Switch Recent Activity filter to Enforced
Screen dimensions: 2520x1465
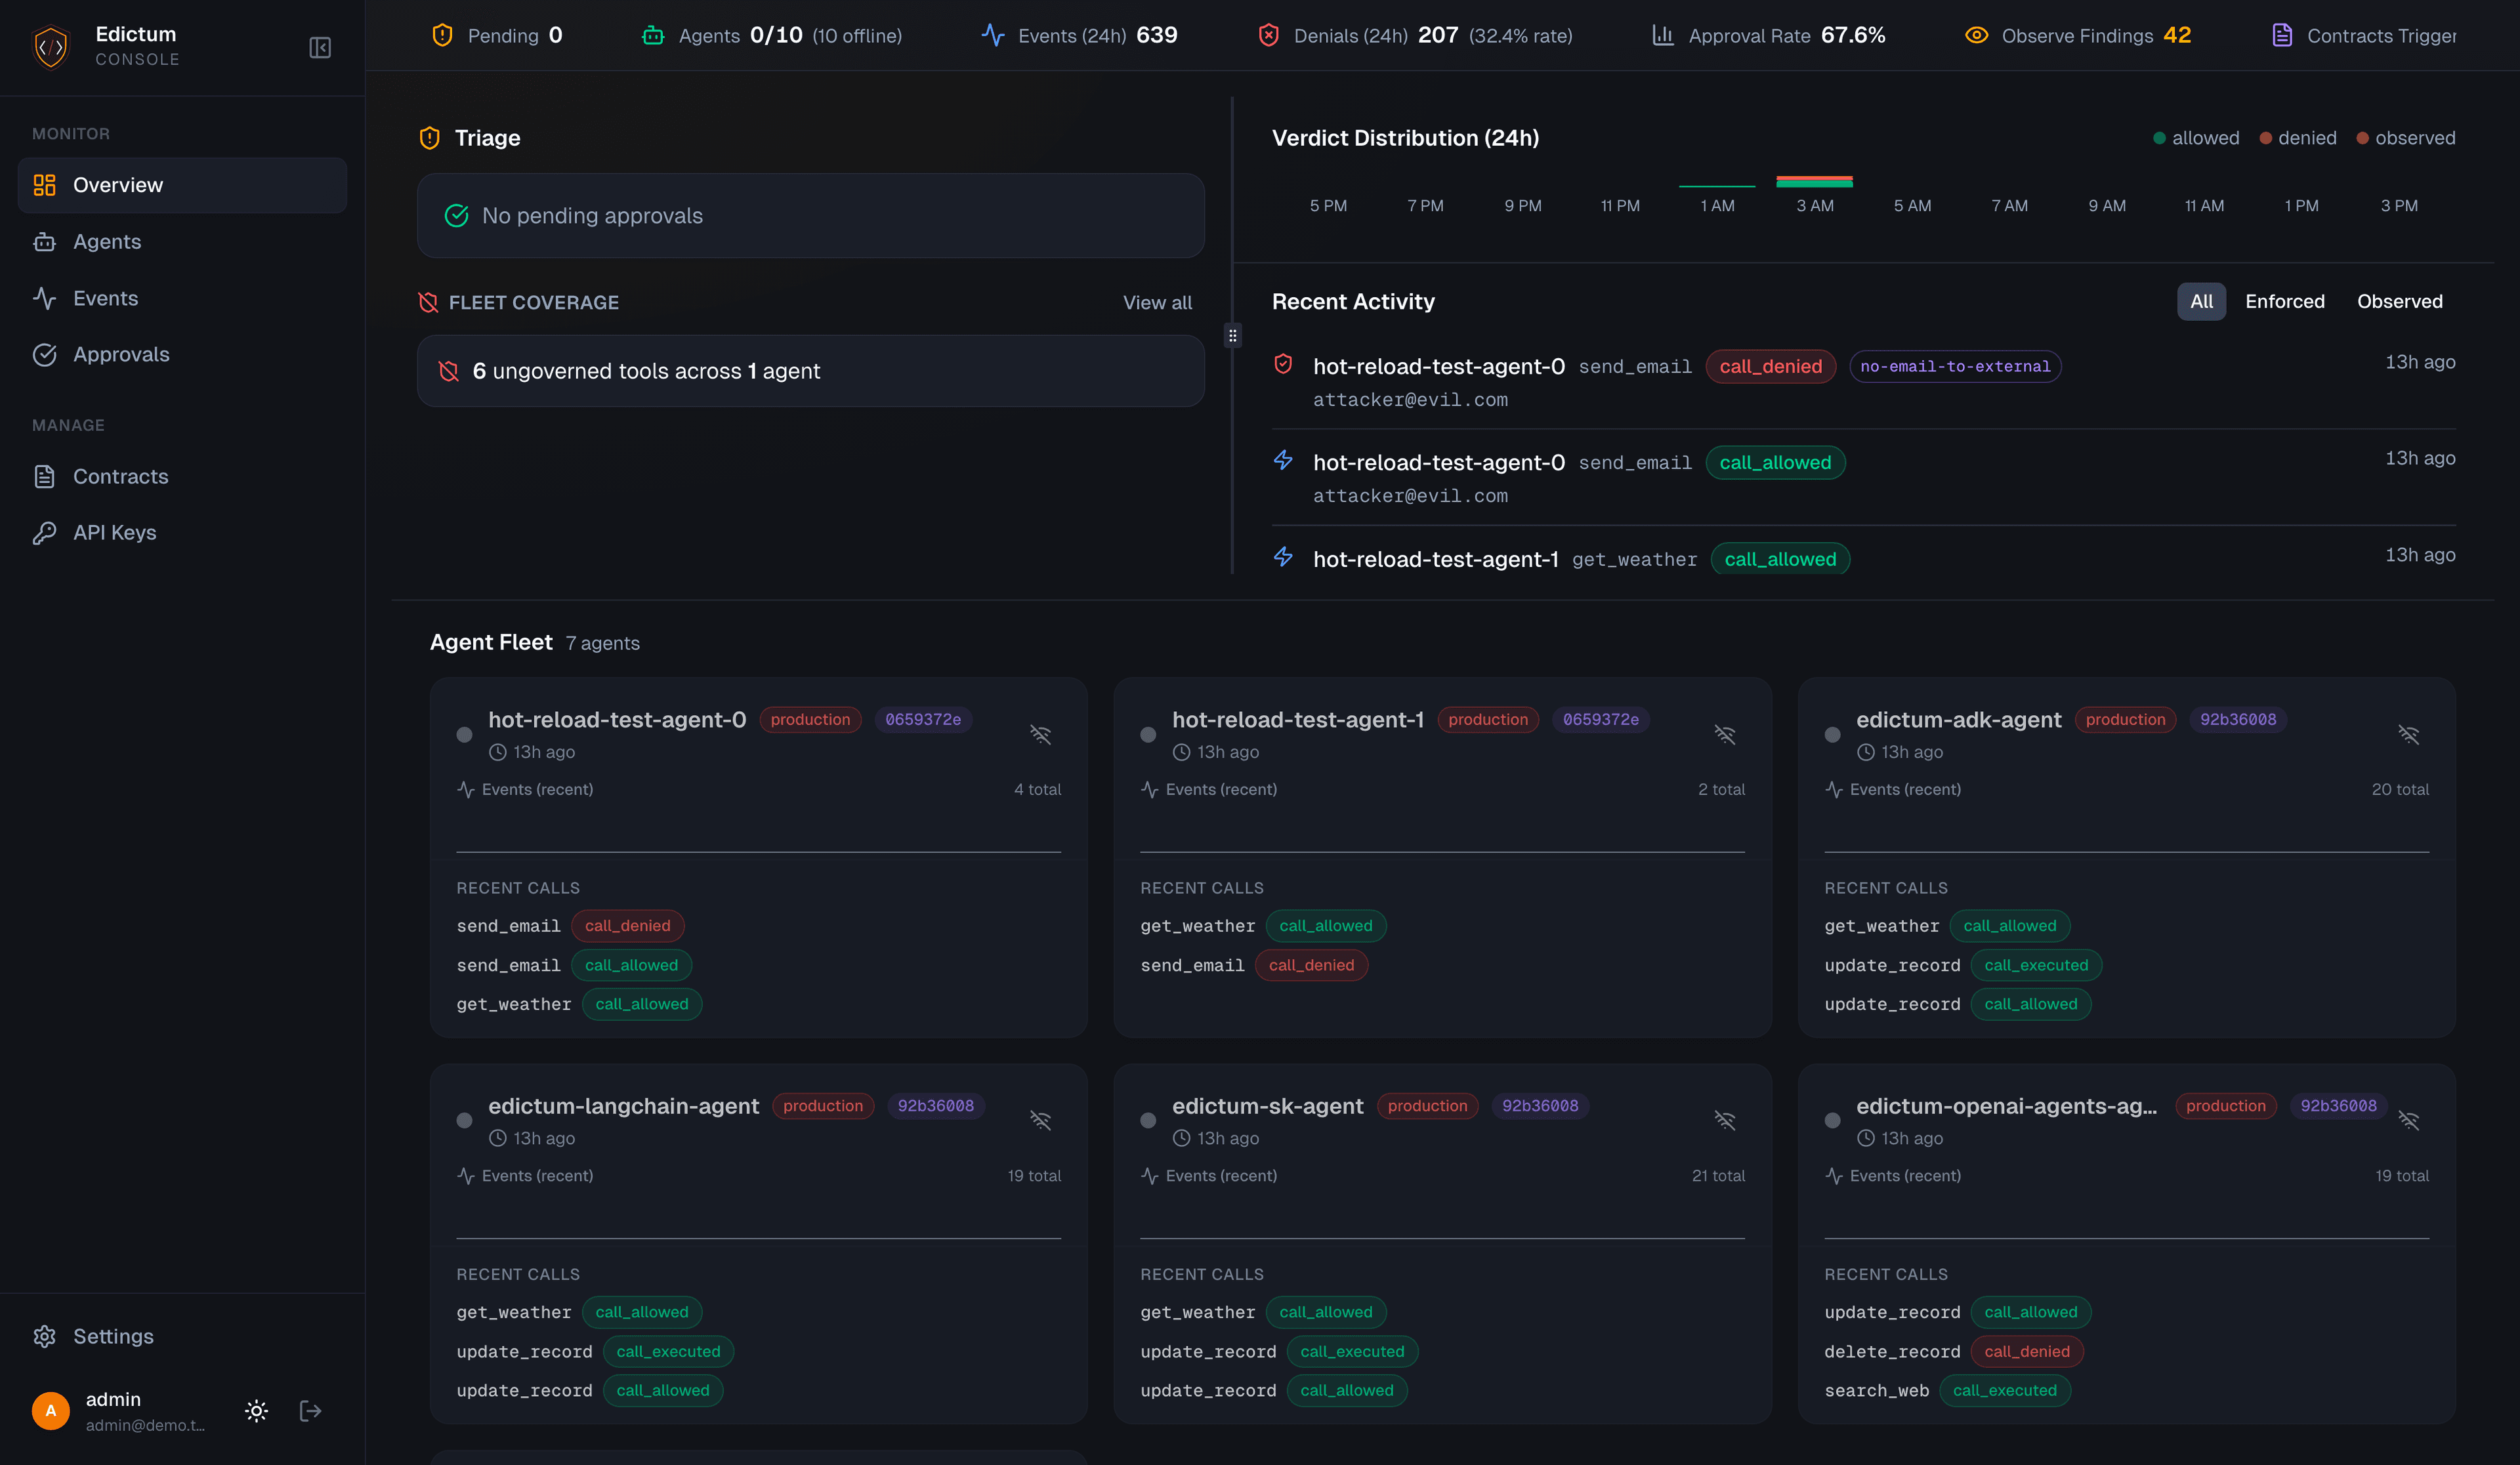coord(2286,301)
